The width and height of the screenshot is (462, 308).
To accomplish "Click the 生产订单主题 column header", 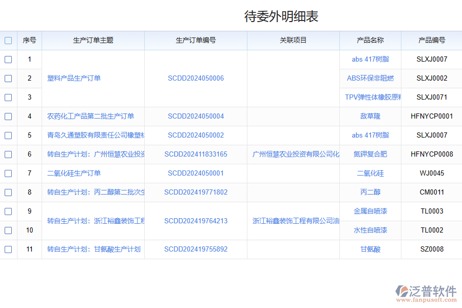I will [93, 41].
